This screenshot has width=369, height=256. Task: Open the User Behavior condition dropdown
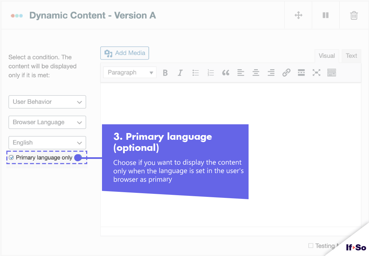point(47,102)
